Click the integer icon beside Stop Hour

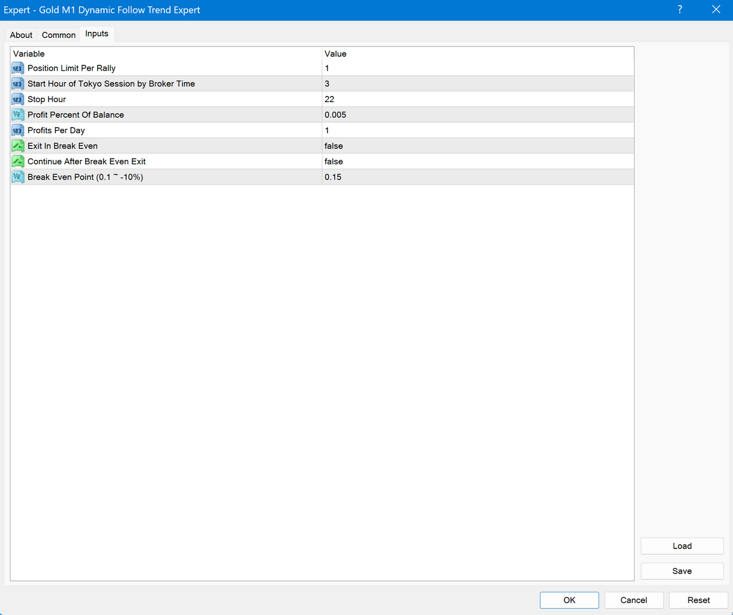coord(18,99)
